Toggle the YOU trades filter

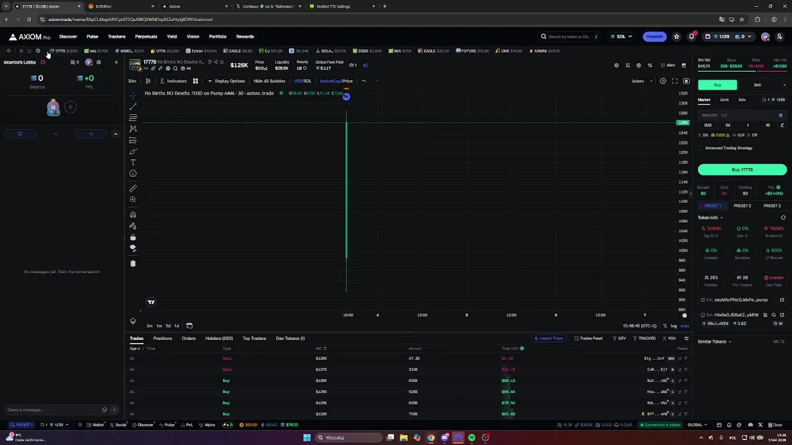pyautogui.click(x=669, y=338)
